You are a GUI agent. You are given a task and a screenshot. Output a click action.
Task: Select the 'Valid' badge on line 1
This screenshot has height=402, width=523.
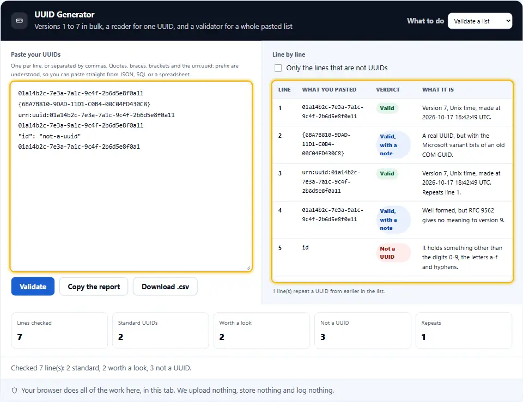(387, 108)
